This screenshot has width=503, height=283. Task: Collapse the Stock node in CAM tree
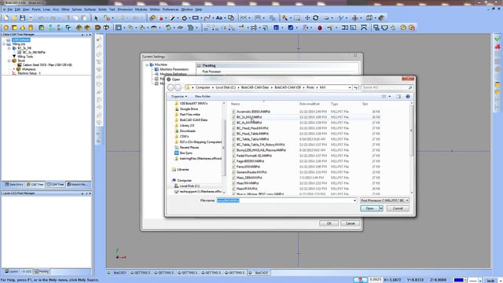point(9,61)
